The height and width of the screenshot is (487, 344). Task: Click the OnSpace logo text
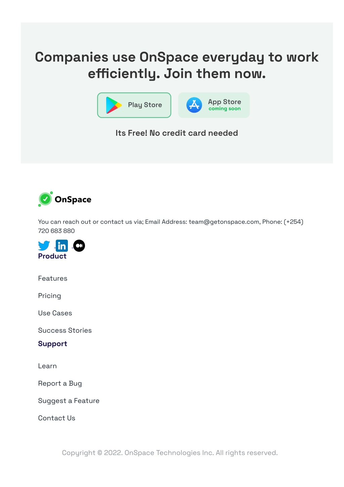(73, 200)
